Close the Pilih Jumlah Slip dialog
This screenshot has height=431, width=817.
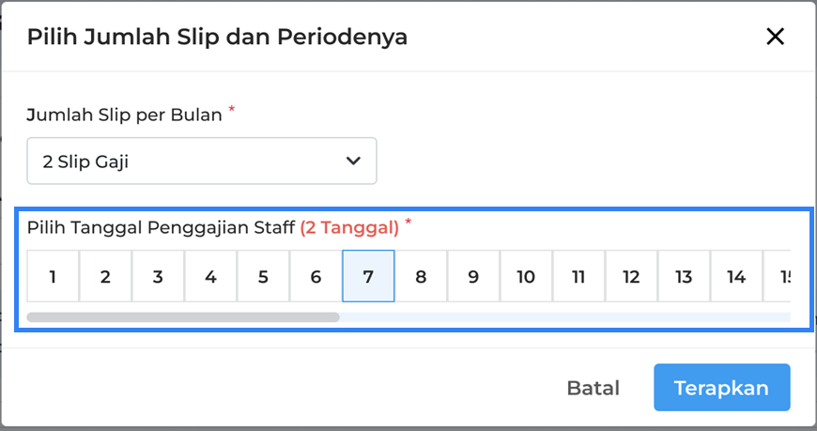click(x=775, y=37)
